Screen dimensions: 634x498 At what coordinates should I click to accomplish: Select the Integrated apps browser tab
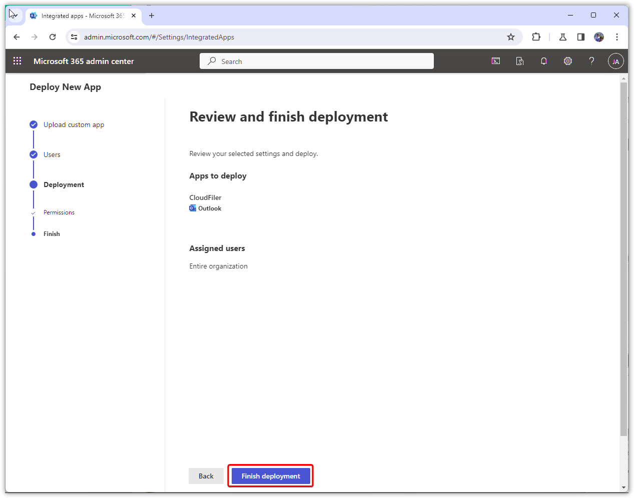point(83,16)
